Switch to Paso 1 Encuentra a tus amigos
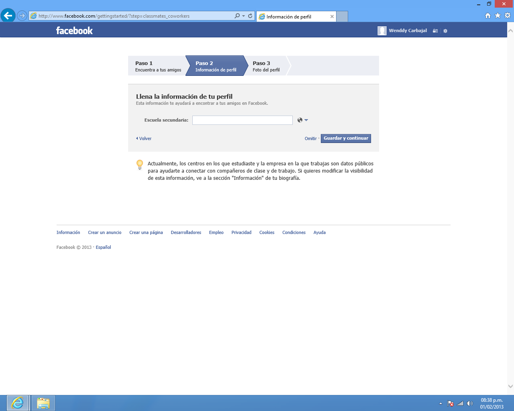The image size is (514, 411). (x=158, y=66)
